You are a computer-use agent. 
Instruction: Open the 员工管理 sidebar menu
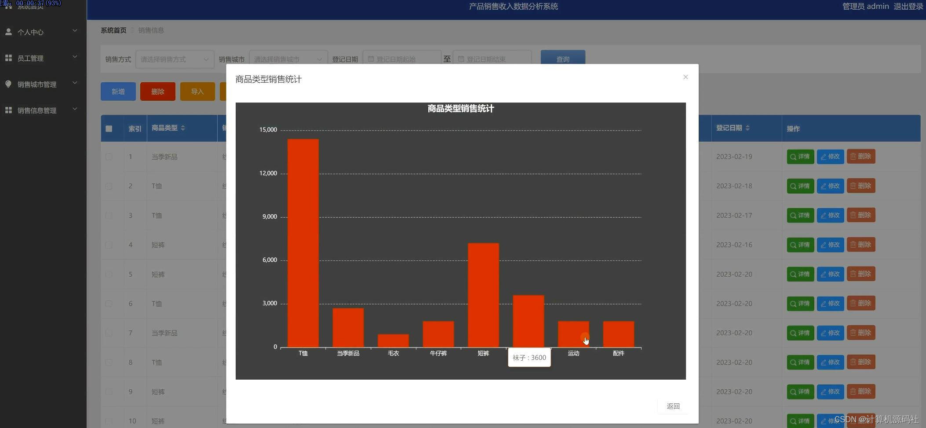(x=43, y=58)
